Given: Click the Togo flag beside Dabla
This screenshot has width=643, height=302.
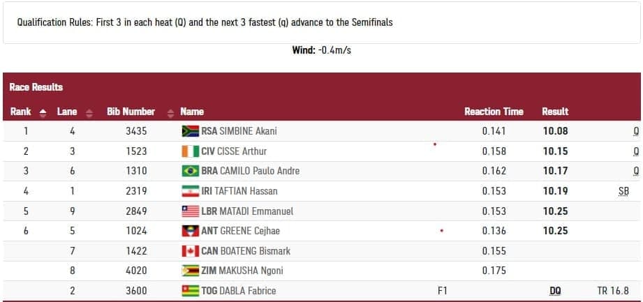Looking at the screenshot, I should click(x=190, y=290).
